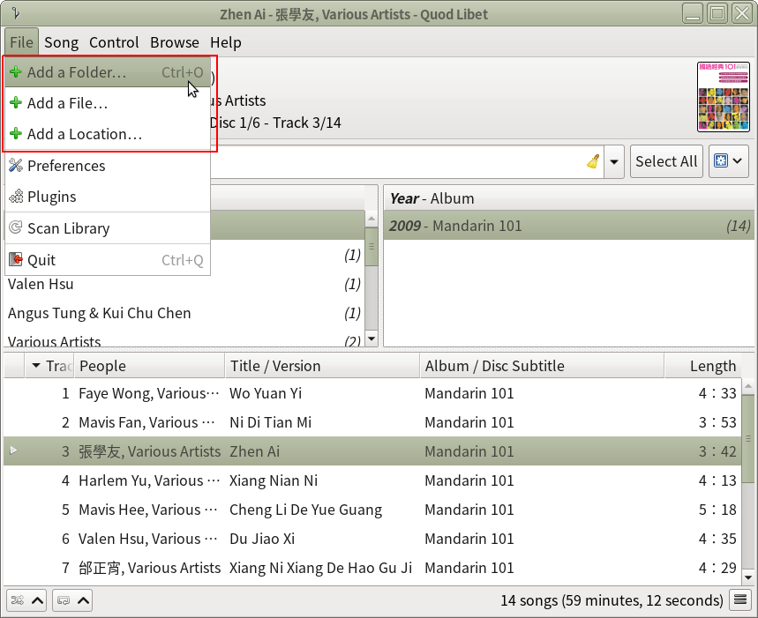Quit Quod Libet via File menu
758x618 pixels.
pos(41,260)
